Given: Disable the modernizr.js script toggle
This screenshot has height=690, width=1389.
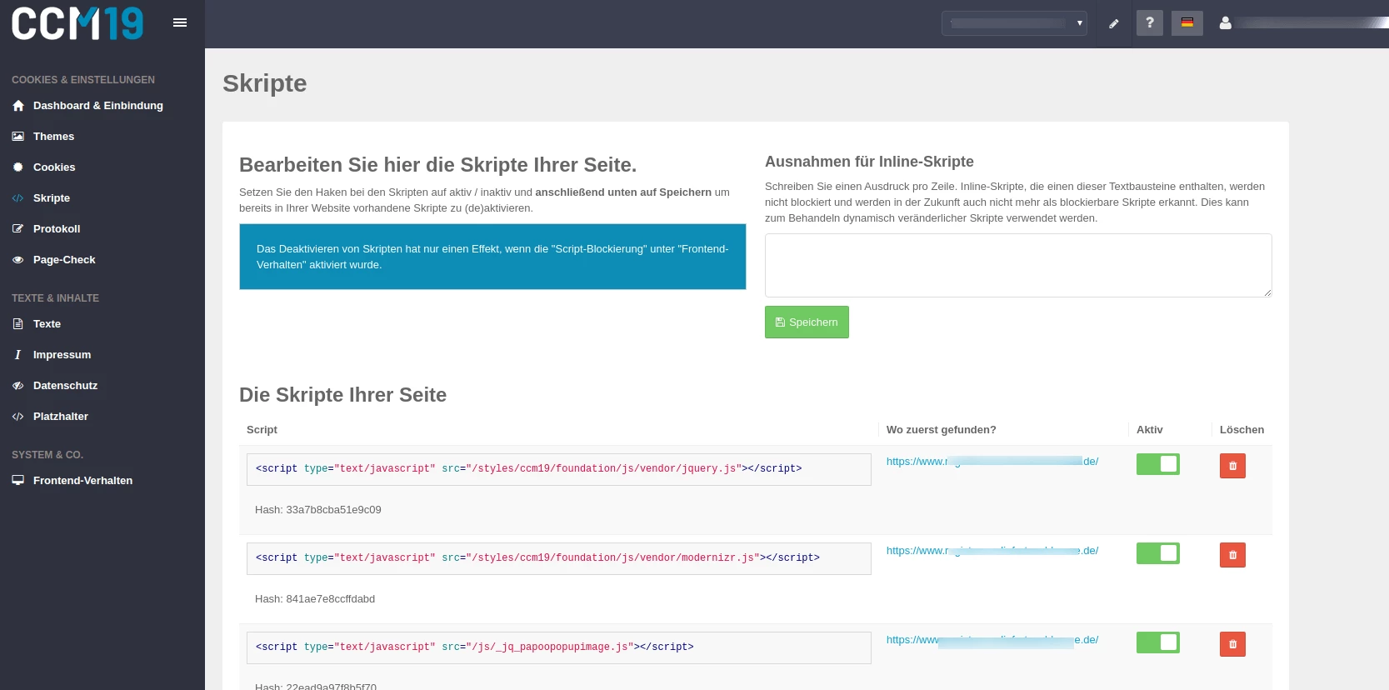Looking at the screenshot, I should click(x=1157, y=553).
